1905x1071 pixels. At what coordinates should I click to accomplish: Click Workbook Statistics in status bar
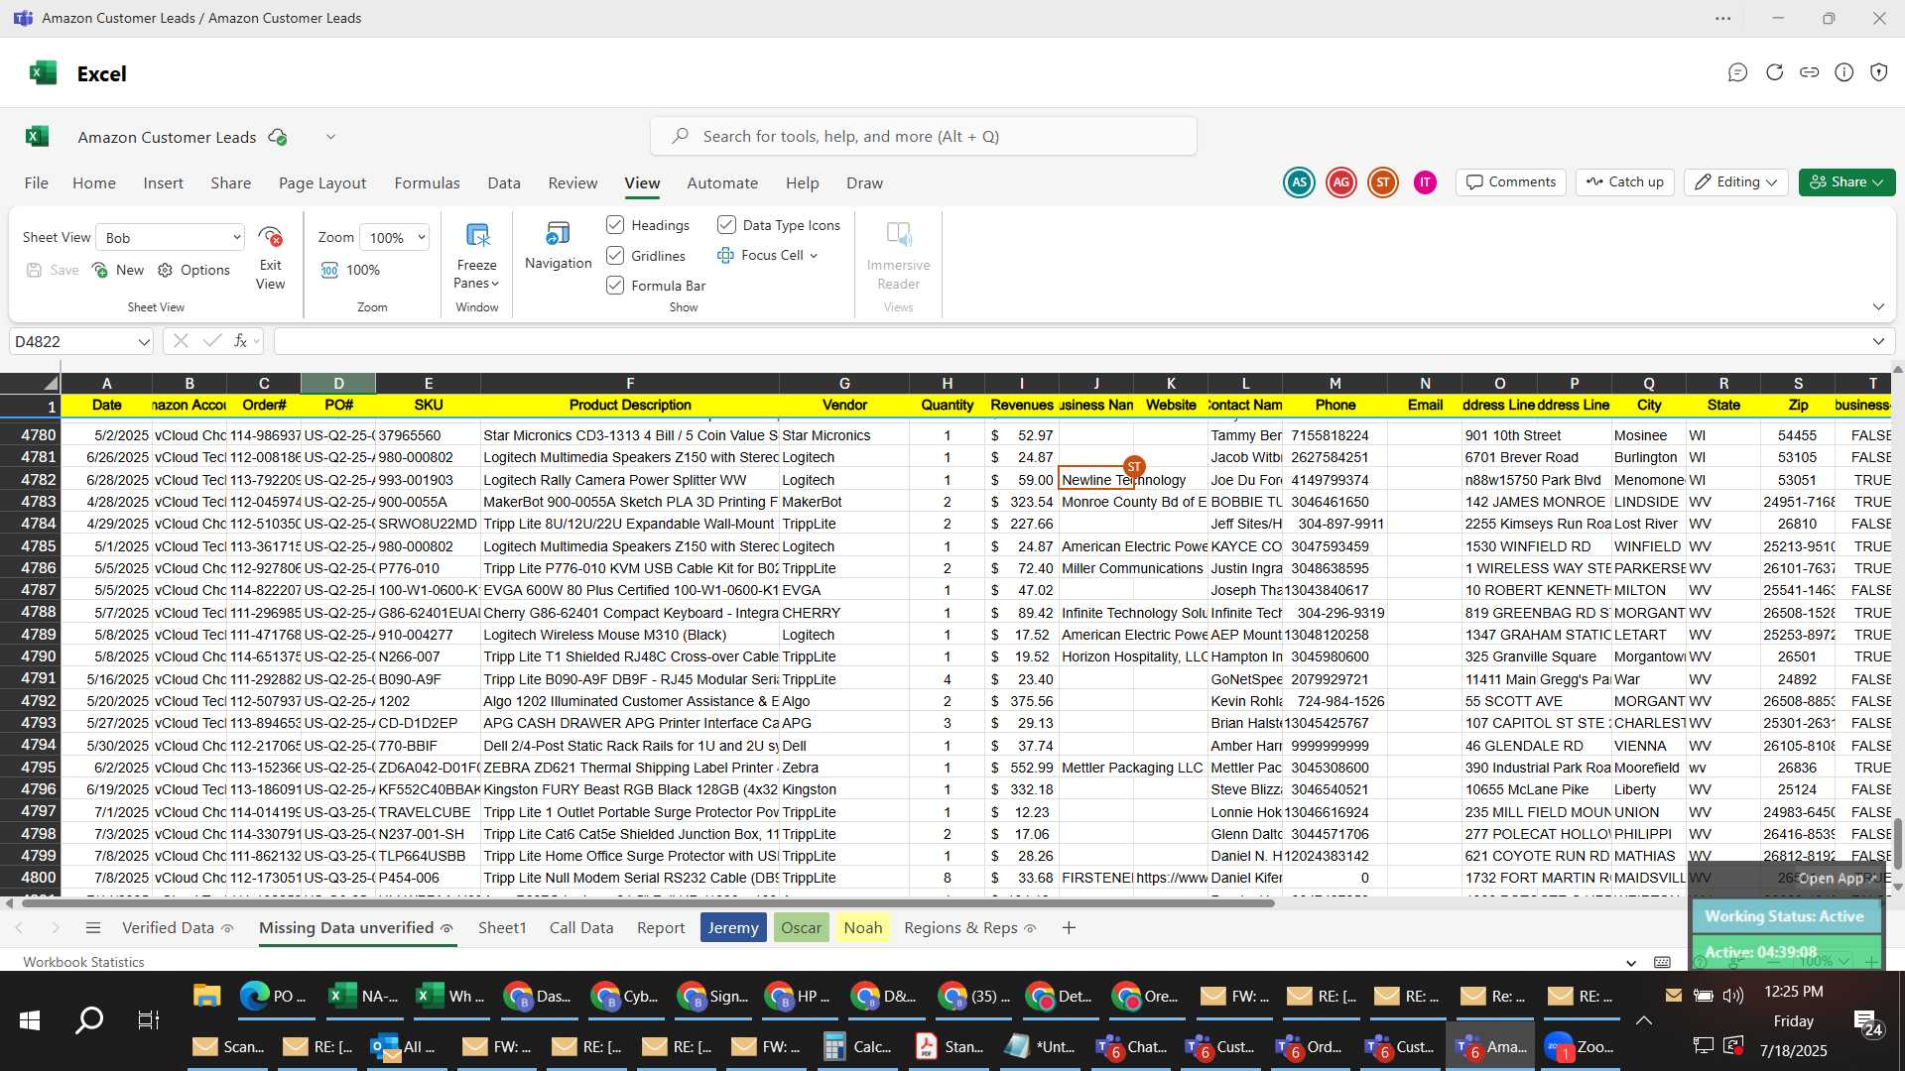tap(83, 962)
